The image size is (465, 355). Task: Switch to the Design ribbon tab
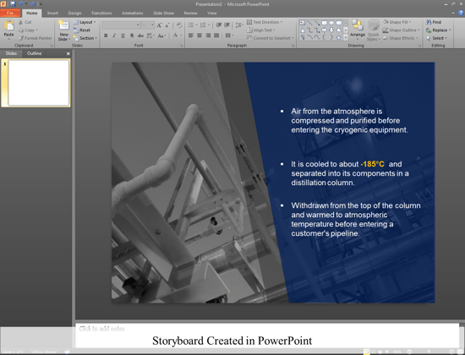[x=74, y=13]
